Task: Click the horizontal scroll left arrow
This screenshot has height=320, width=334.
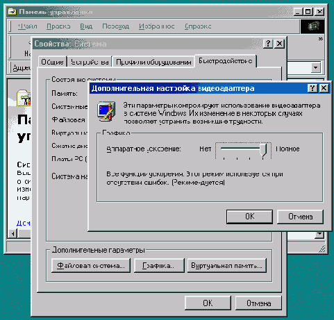Action: pyautogui.click(x=12, y=234)
